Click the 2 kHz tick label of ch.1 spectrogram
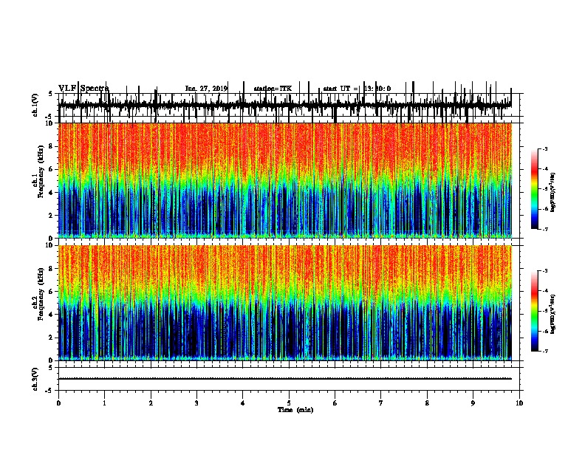 pyautogui.click(x=51, y=216)
